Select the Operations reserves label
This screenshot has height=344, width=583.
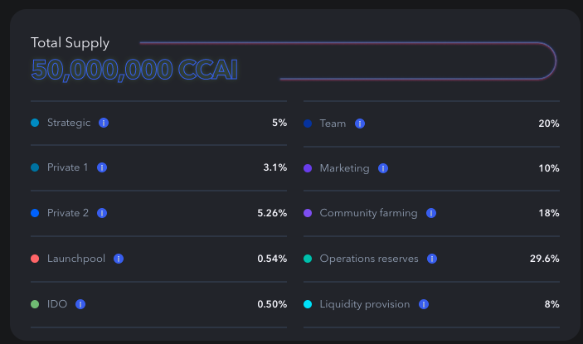369,259
